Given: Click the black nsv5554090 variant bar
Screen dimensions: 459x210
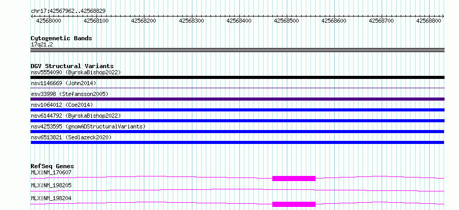Looking at the screenshot, I should (x=237, y=77).
